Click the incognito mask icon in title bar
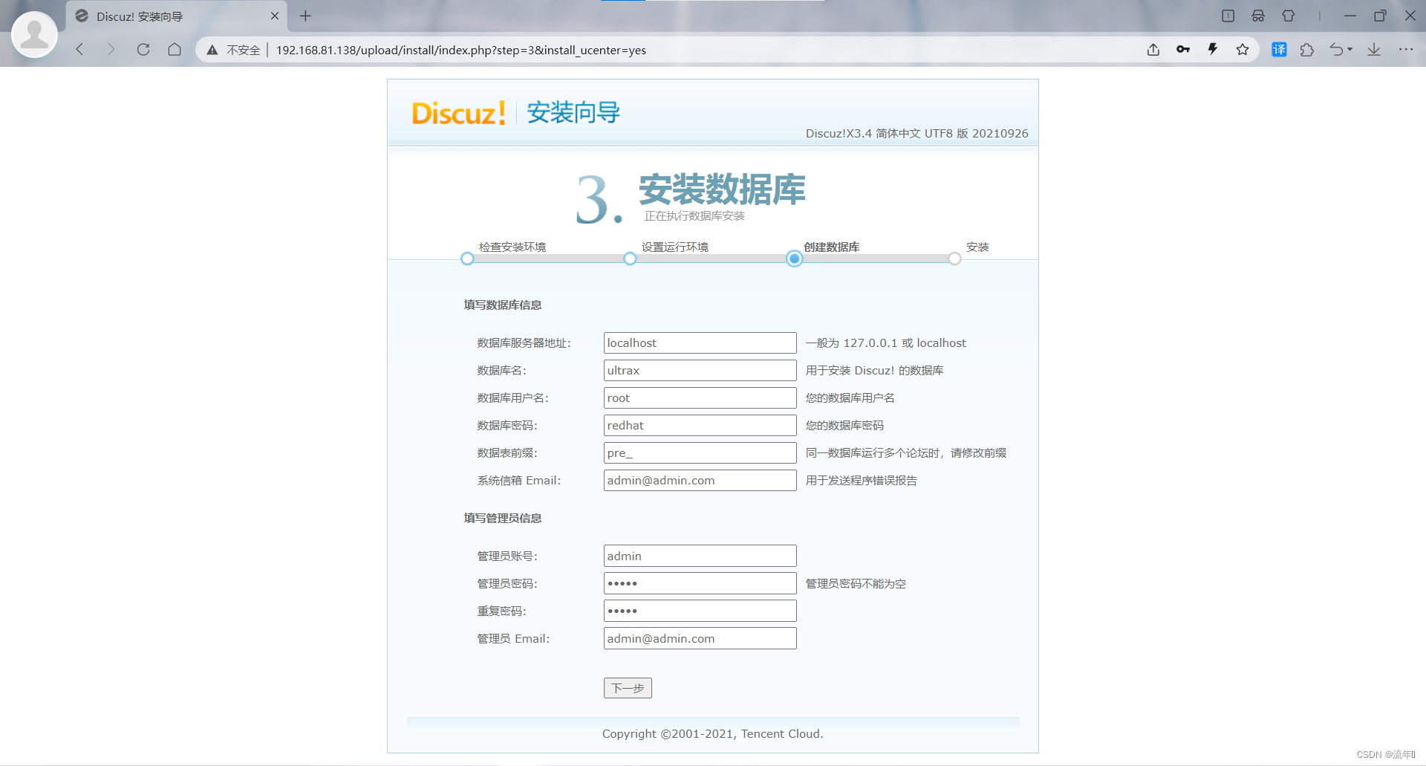 (x=1258, y=16)
